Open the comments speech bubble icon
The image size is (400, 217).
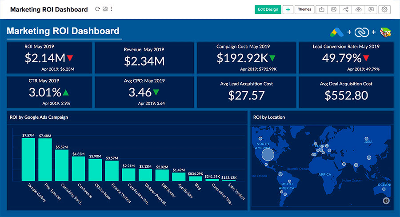point(371,9)
